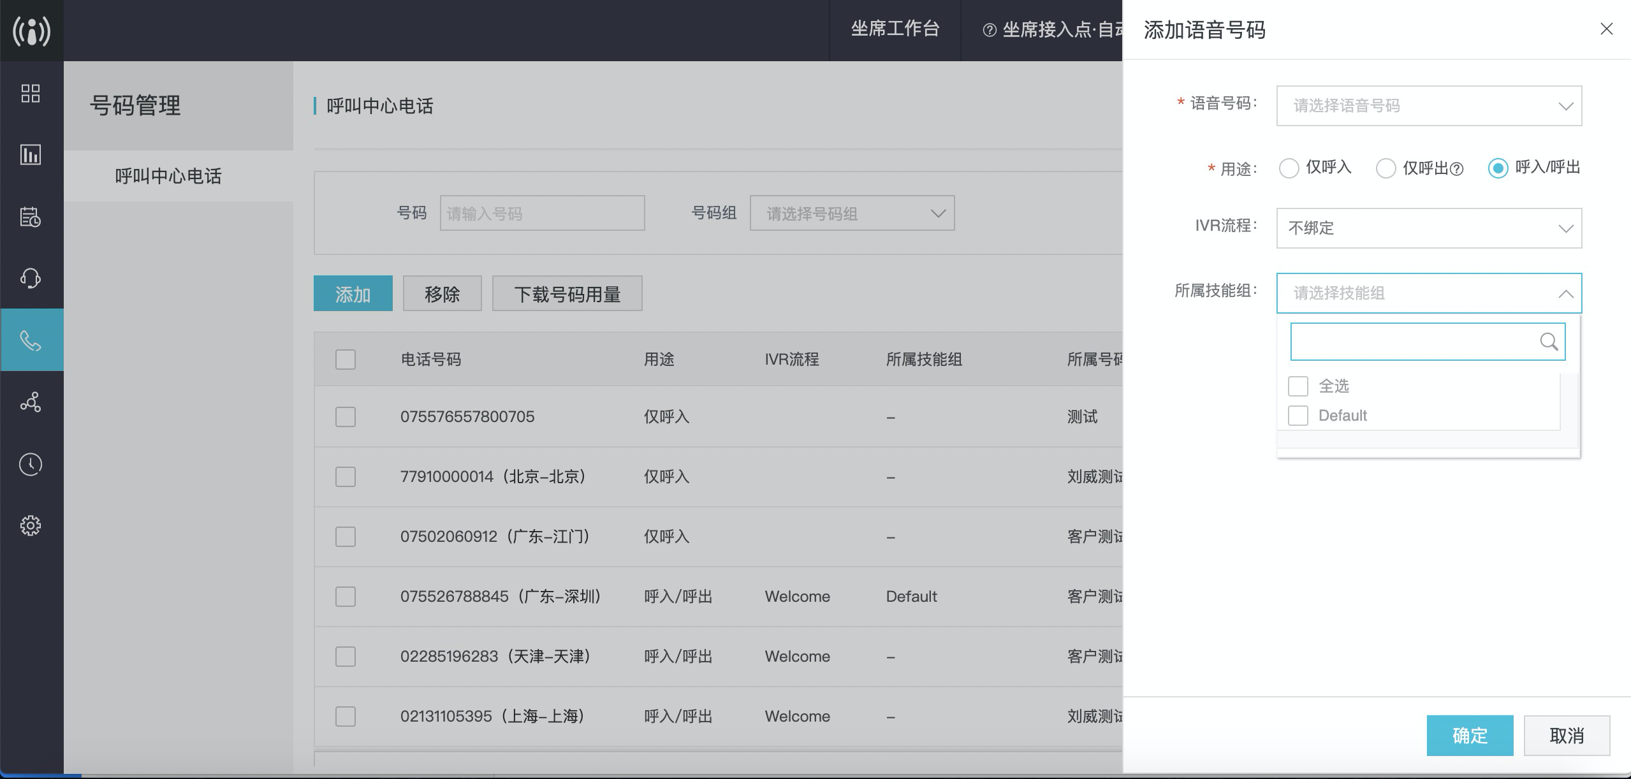Open the 语音号码 dropdown
Image resolution: width=1631 pixels, height=779 pixels.
pos(1429,106)
